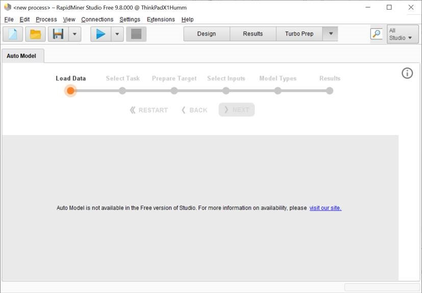This screenshot has height=293, width=422.
Task: Switch to the Results view
Action: click(x=253, y=34)
